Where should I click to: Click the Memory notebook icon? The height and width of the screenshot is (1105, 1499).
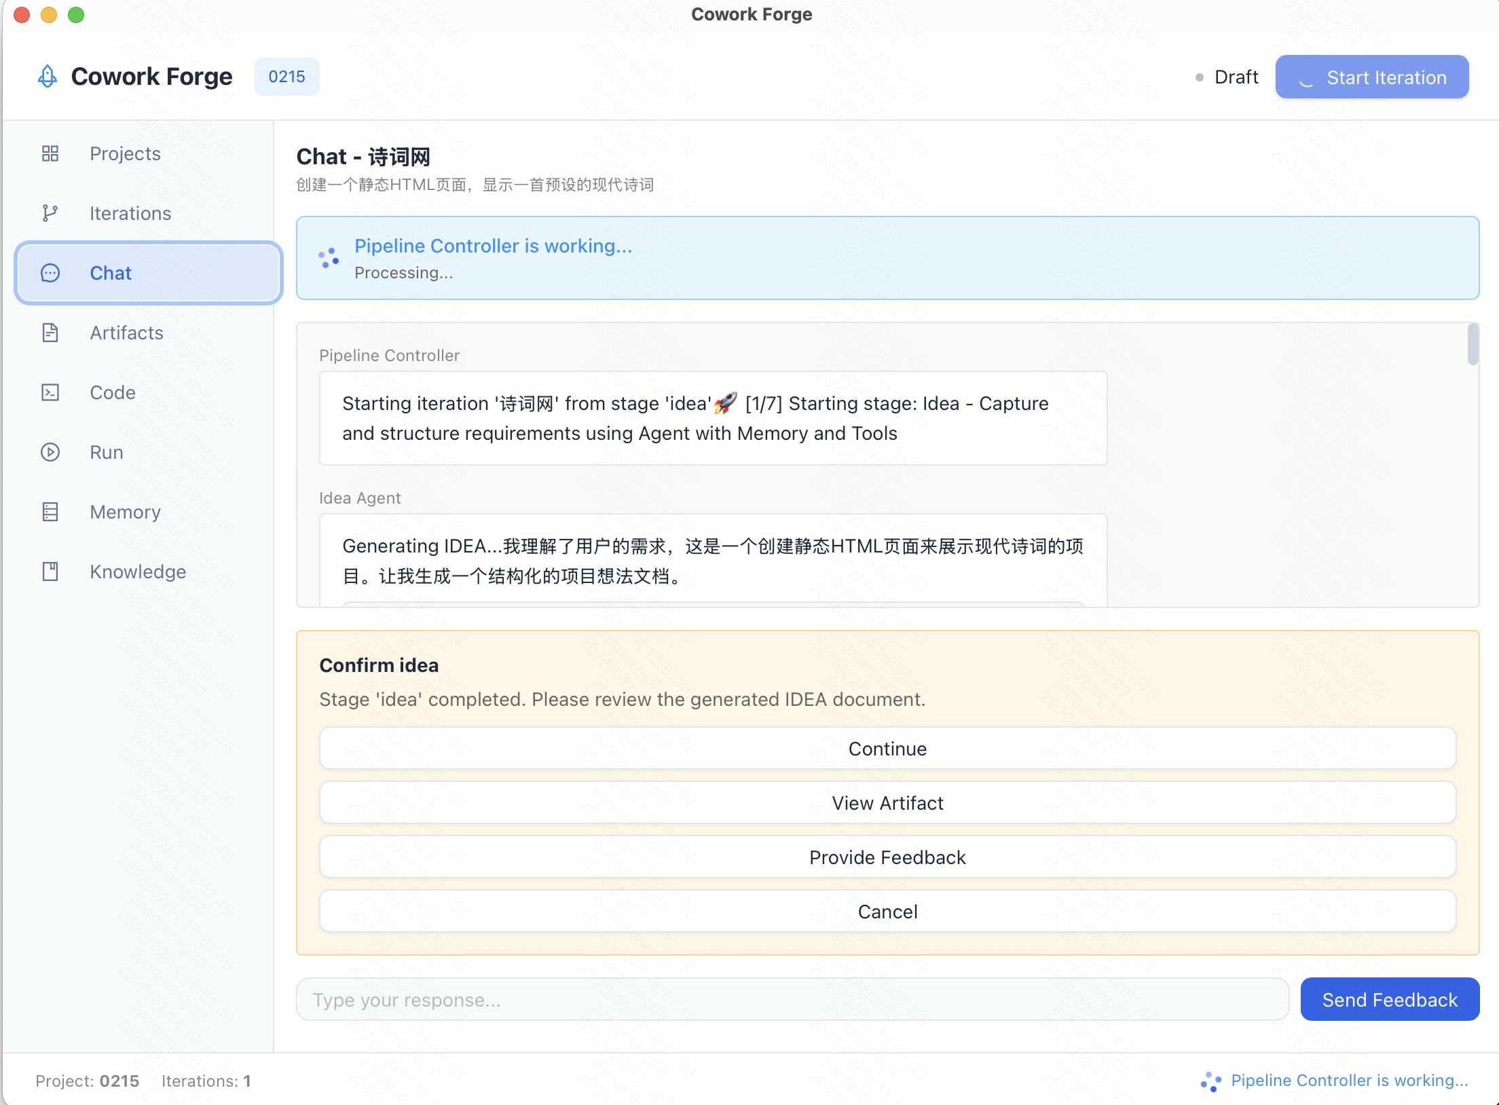(50, 512)
